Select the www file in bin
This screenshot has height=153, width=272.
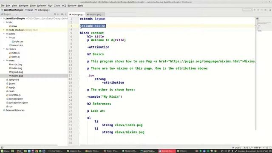13,26
